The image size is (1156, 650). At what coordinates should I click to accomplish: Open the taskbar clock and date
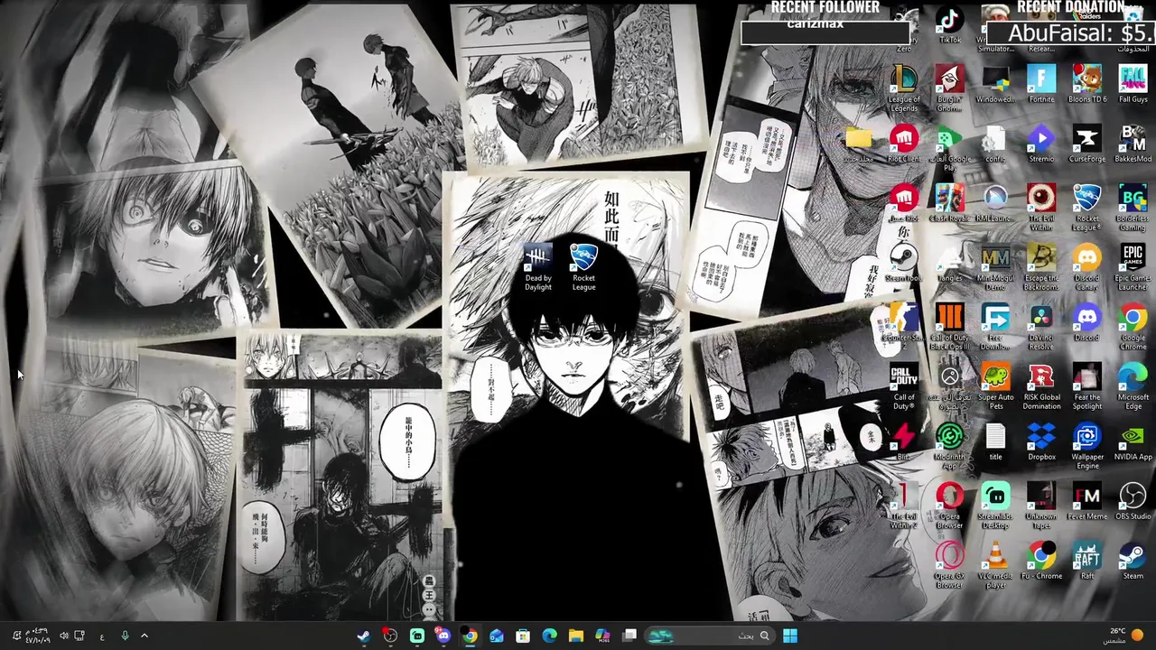(x=37, y=636)
